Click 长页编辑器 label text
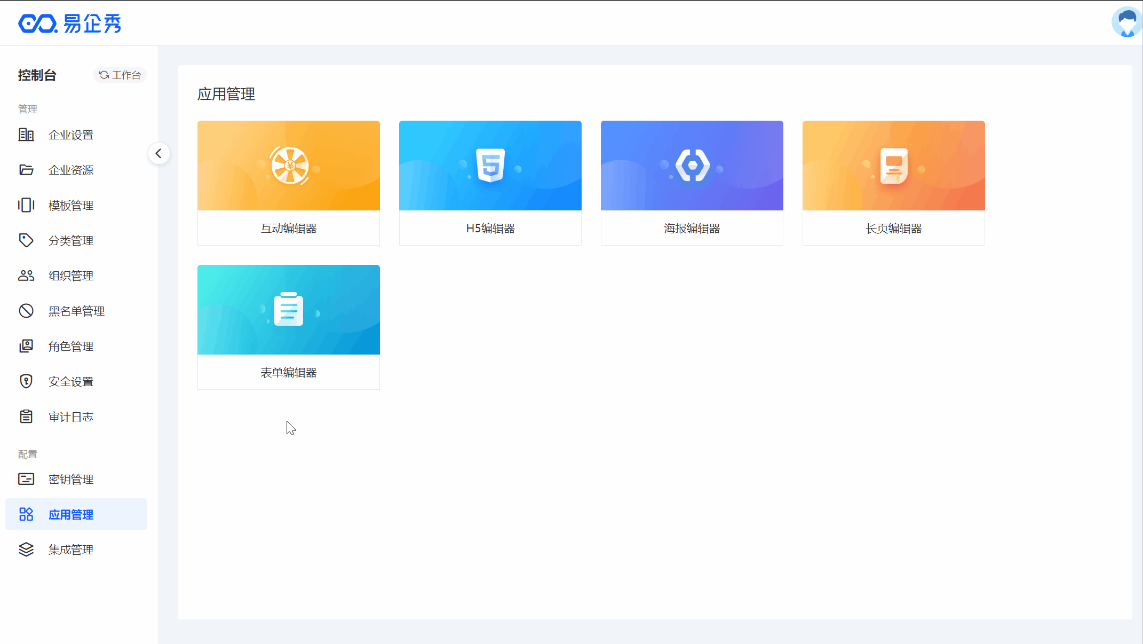Viewport: 1143px width, 644px height. 894,229
